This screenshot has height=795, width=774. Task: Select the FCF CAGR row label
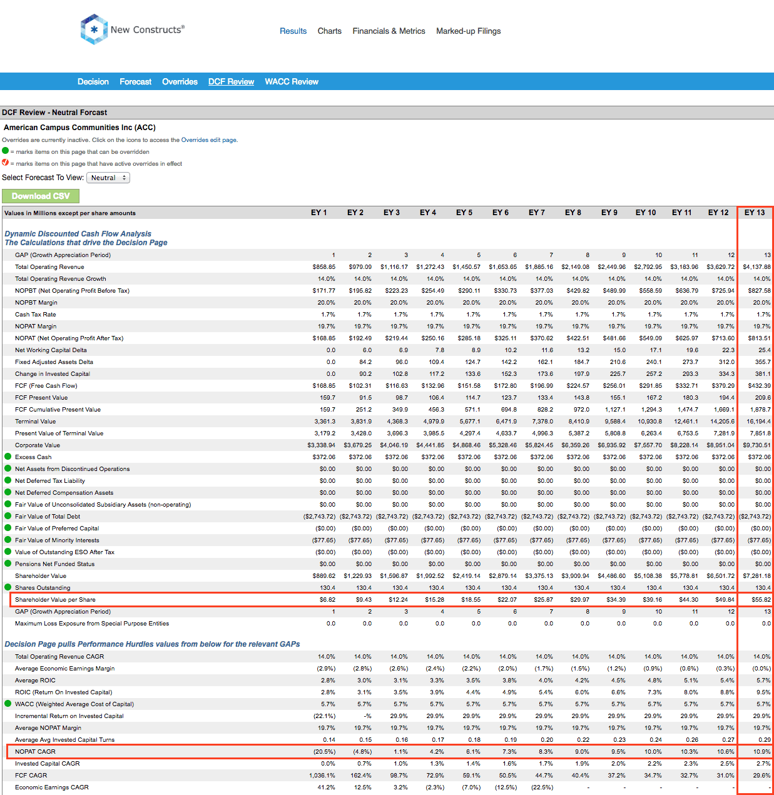(x=31, y=776)
